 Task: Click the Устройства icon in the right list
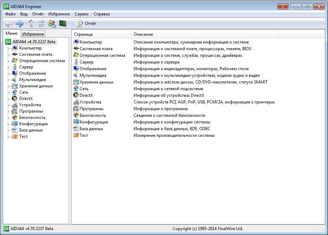coord(76,102)
